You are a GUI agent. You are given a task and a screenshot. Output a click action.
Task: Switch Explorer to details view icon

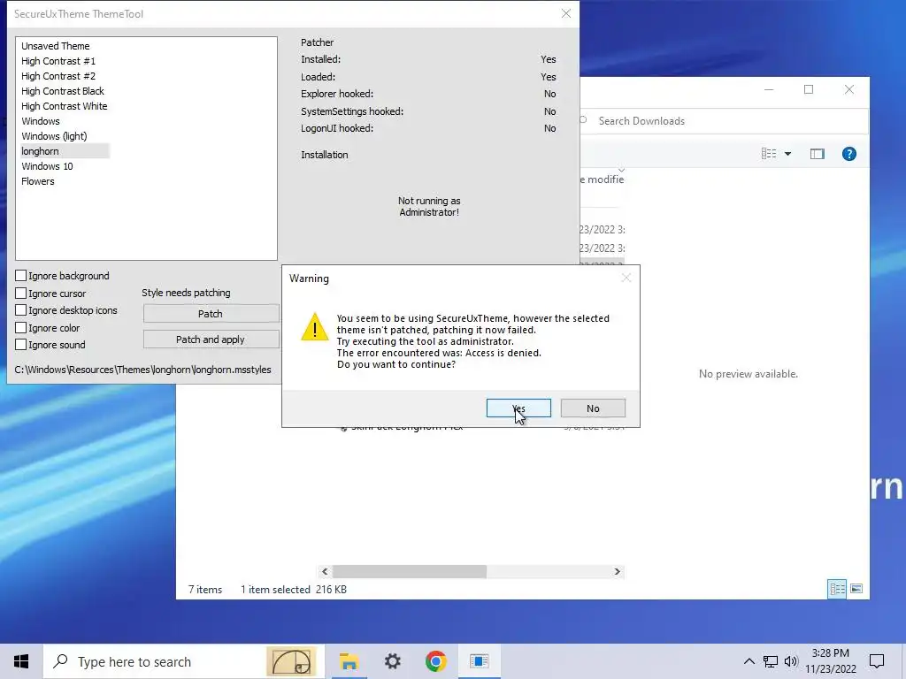pyautogui.click(x=837, y=589)
